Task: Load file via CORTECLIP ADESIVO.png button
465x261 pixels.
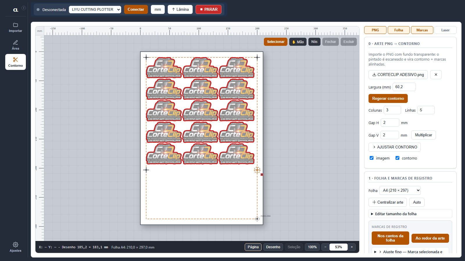Action: [398, 75]
